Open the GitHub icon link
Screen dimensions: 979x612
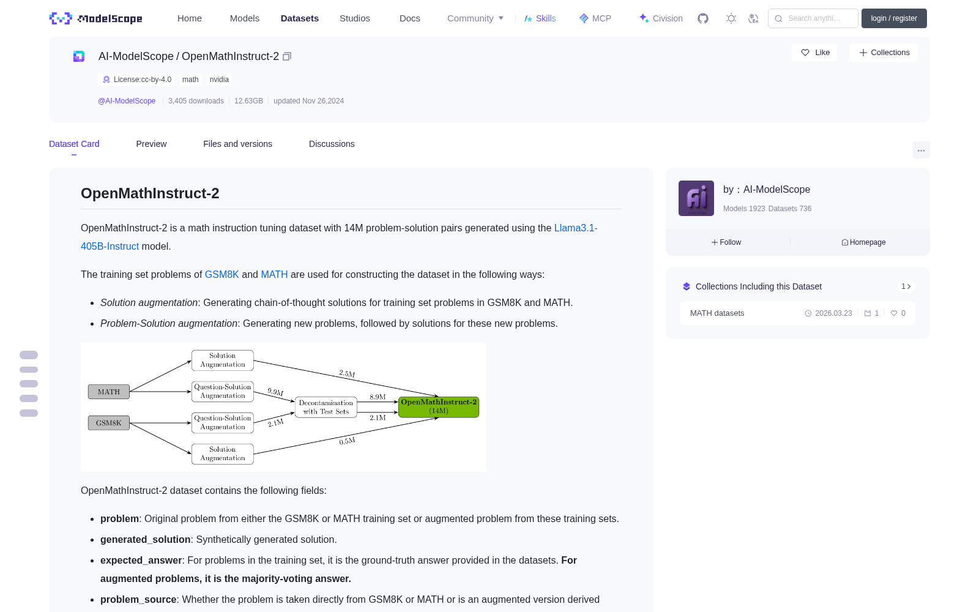click(703, 18)
